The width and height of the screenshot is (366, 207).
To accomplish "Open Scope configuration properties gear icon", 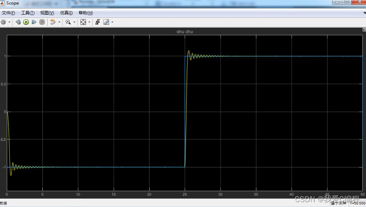I will [x=3, y=22].
